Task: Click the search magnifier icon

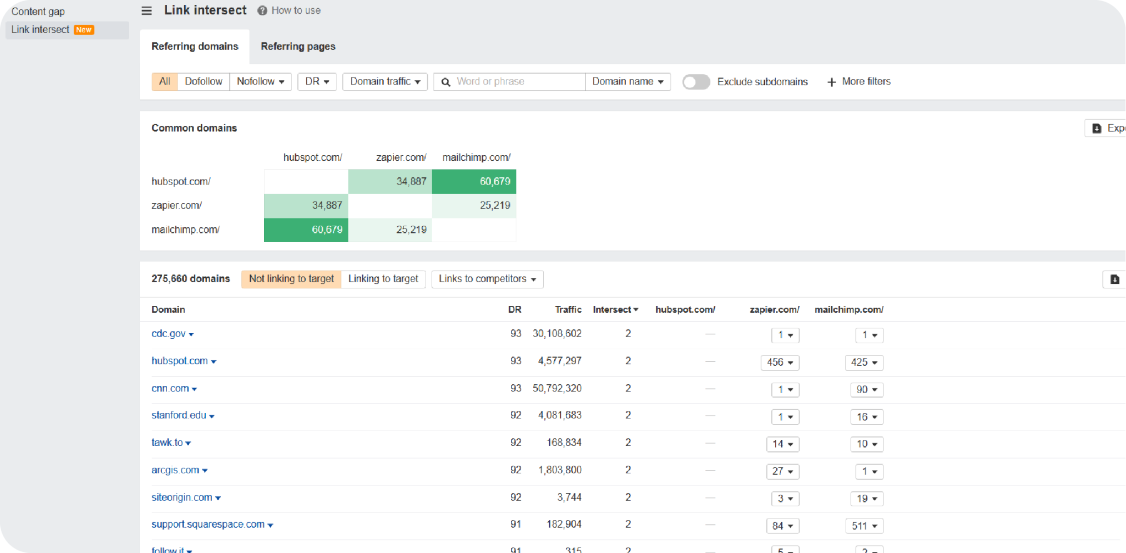Action: coord(446,82)
